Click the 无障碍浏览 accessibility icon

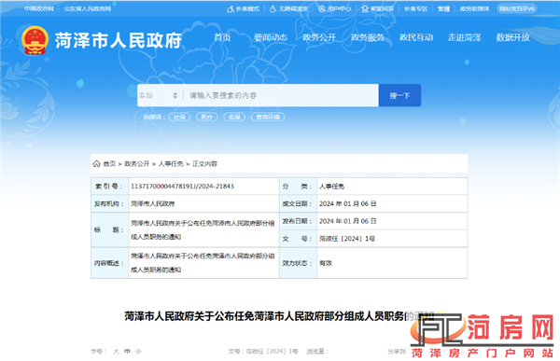[273, 9]
